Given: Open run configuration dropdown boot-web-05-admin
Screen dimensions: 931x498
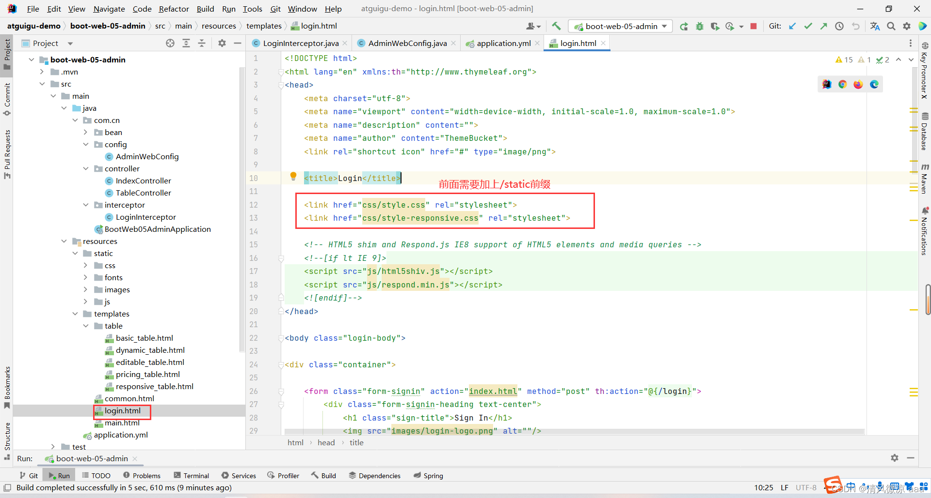Looking at the screenshot, I should click(621, 26).
